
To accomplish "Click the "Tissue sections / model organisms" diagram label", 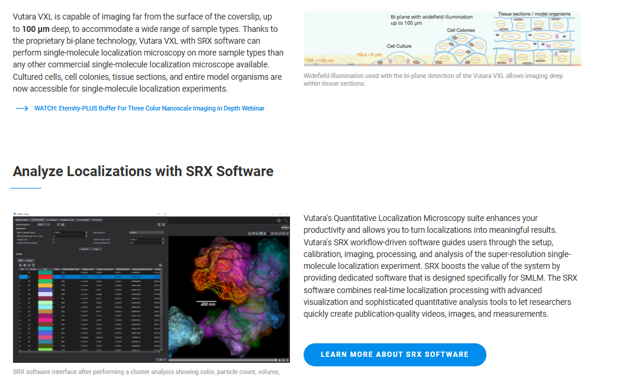I will pos(534,14).
